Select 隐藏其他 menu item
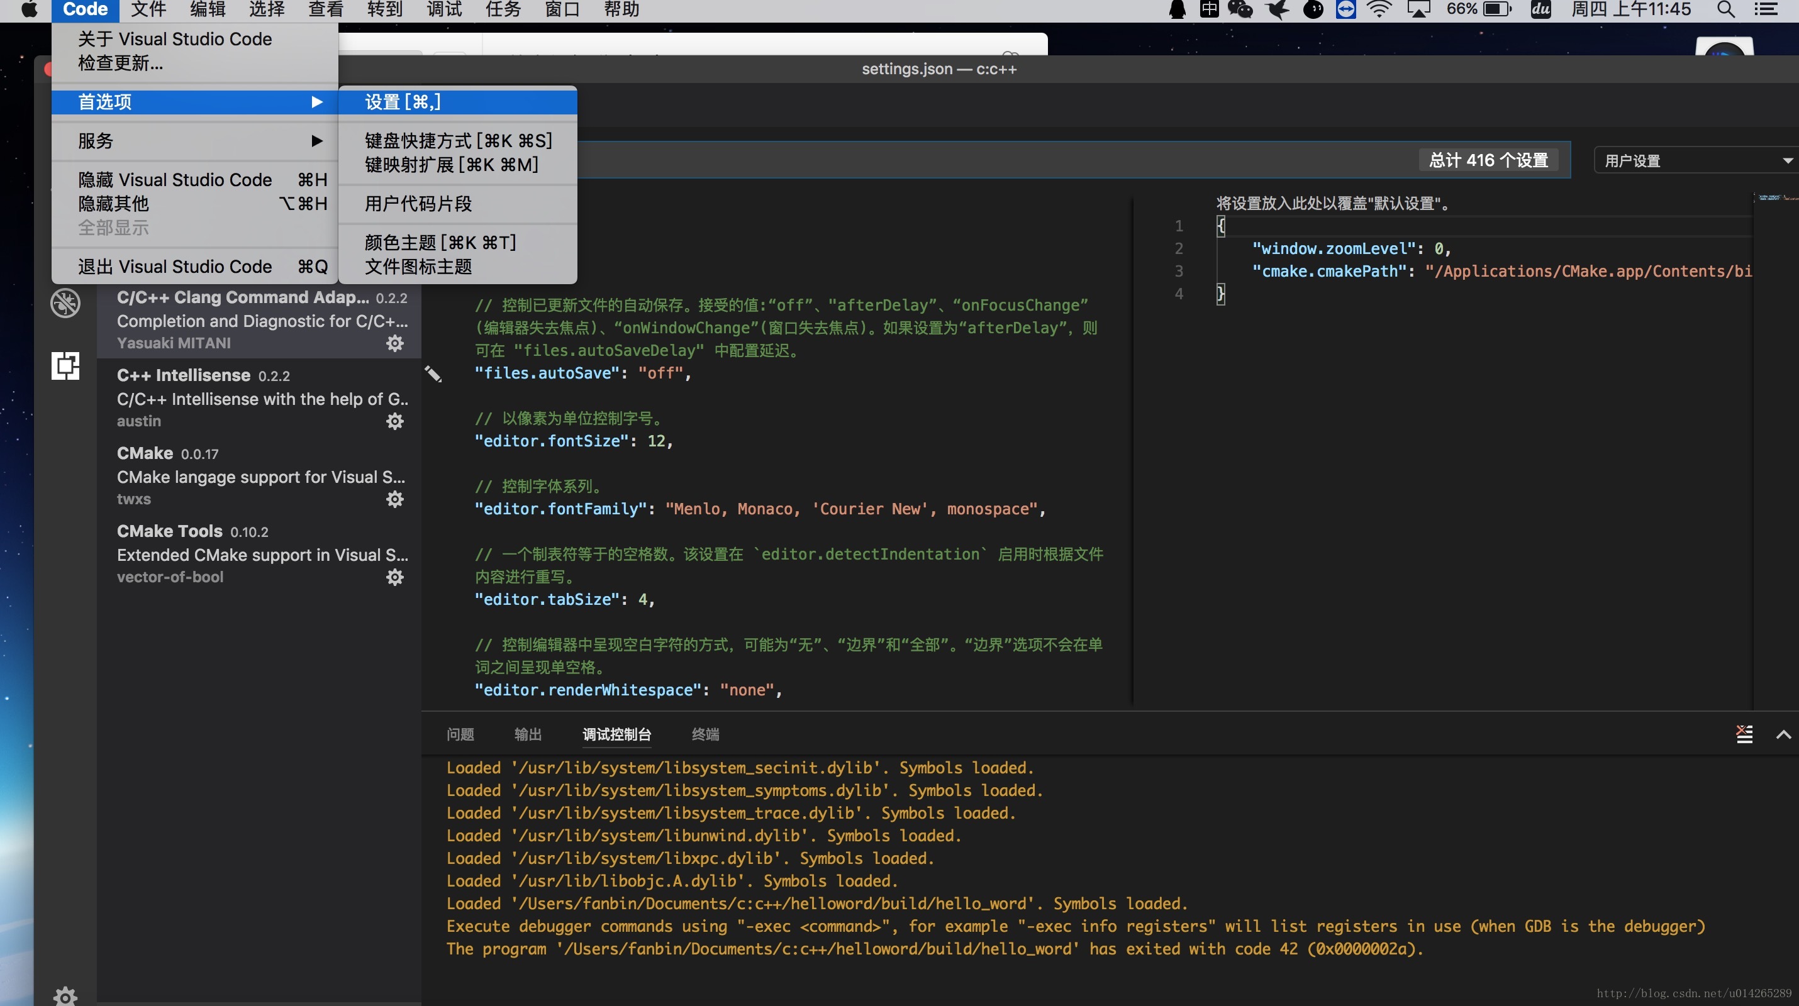This screenshot has width=1799, height=1006. click(195, 204)
